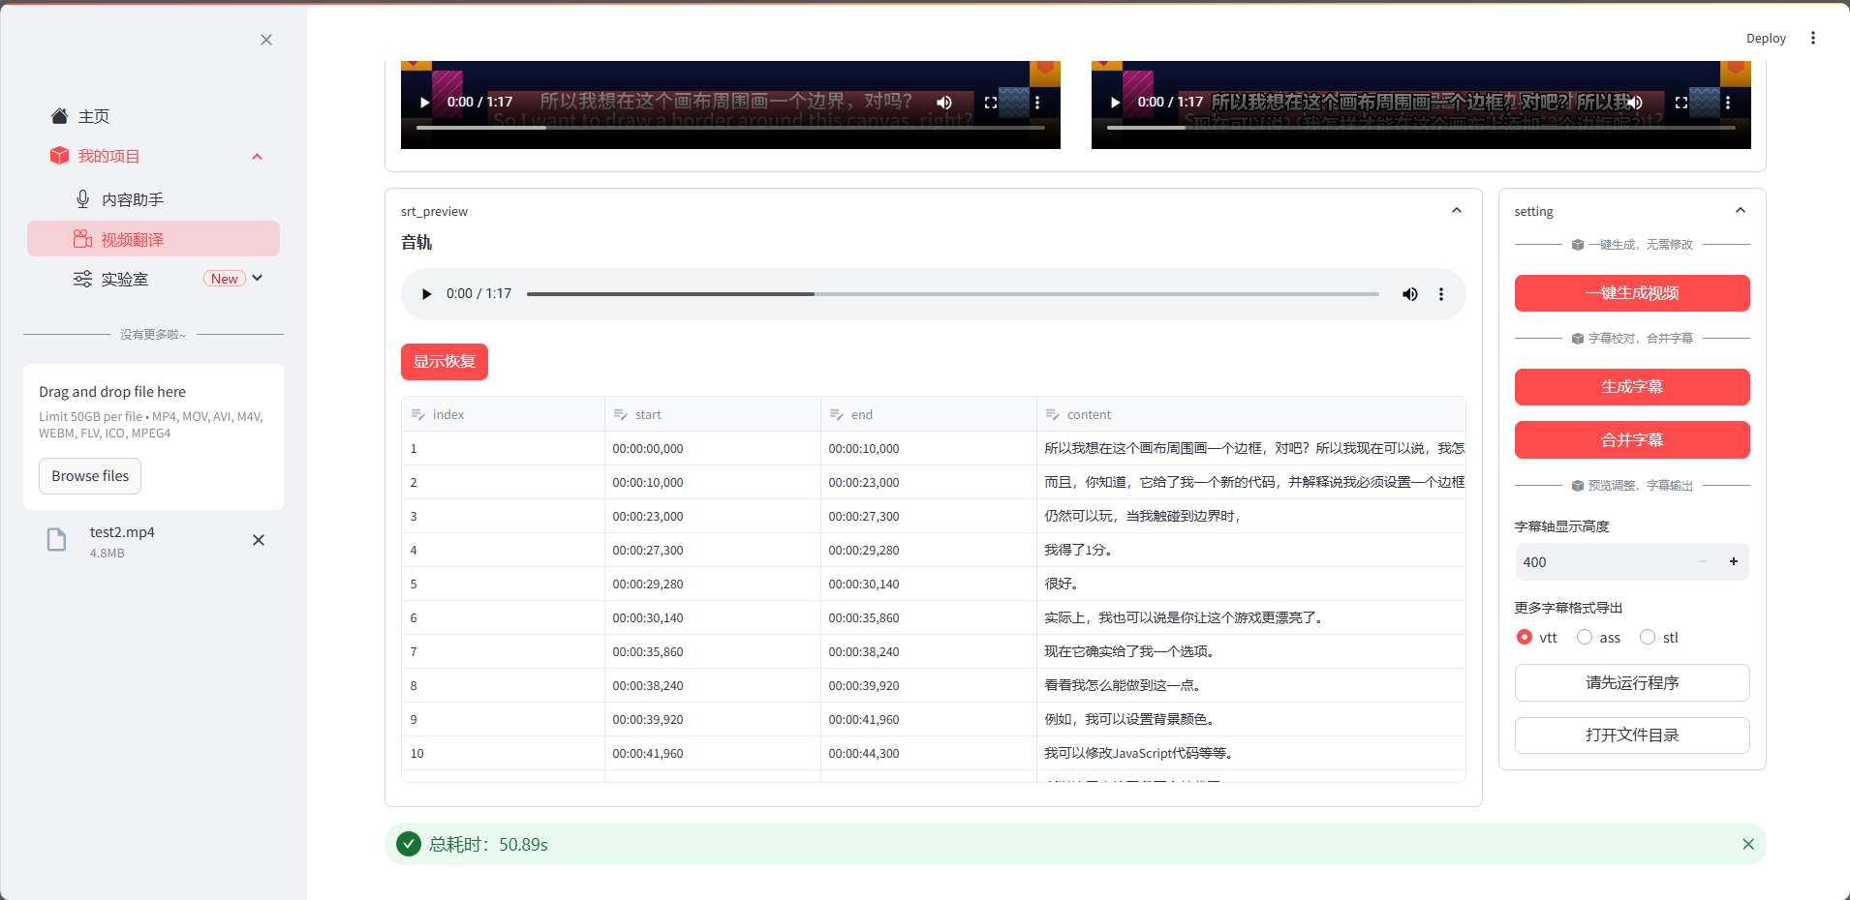Open more options on left video
This screenshot has height=900, width=1850.
[1037, 103]
